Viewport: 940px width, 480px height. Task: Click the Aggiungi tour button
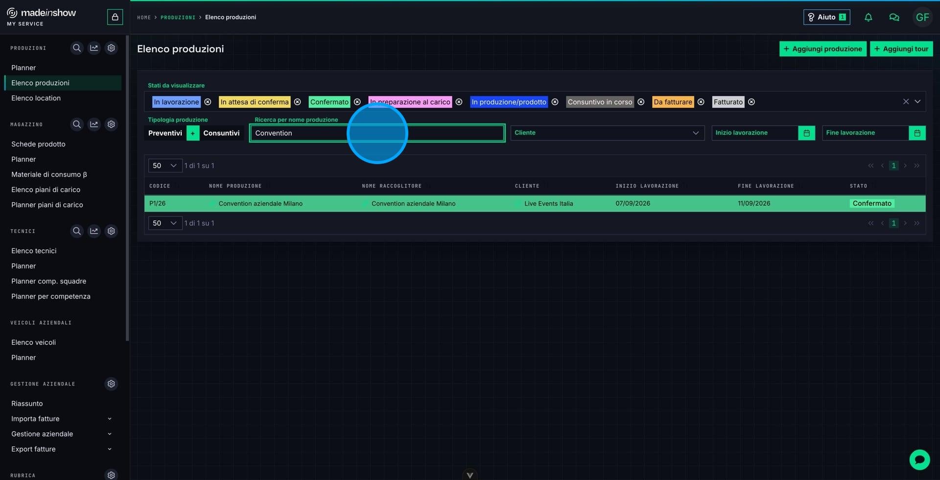(901, 49)
